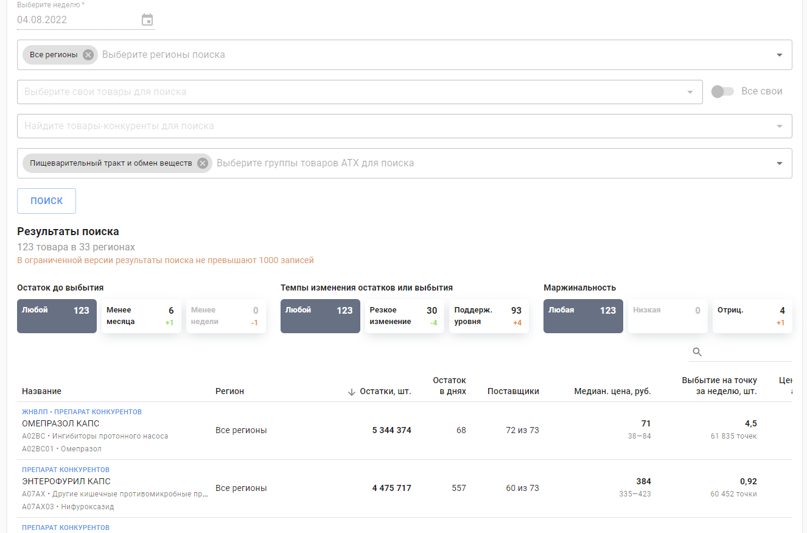Select 'Отриц.' margin filter card
This screenshot has height=533, width=807.
(x=752, y=316)
